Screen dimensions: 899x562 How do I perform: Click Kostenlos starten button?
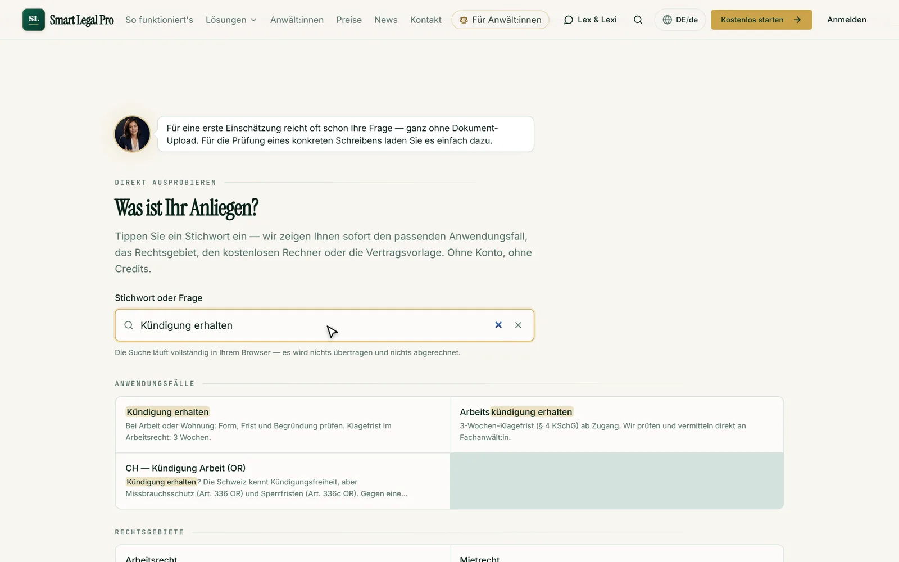761,20
